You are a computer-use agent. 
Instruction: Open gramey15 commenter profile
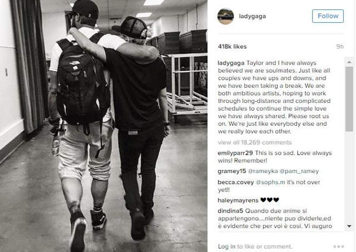click(232, 171)
